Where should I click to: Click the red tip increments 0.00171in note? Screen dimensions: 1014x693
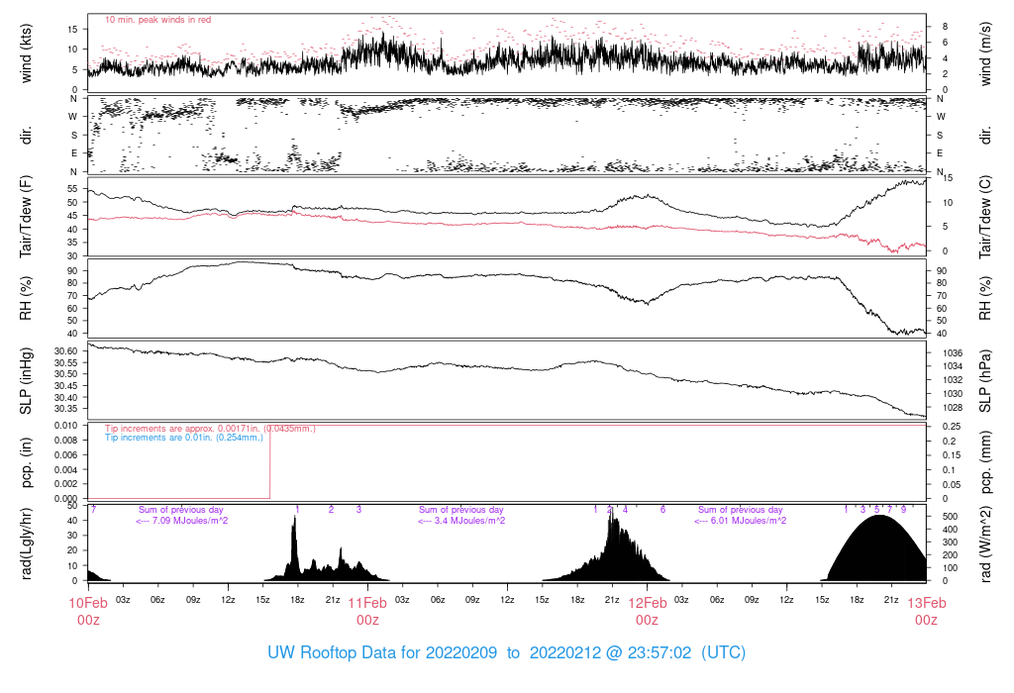[210, 429]
